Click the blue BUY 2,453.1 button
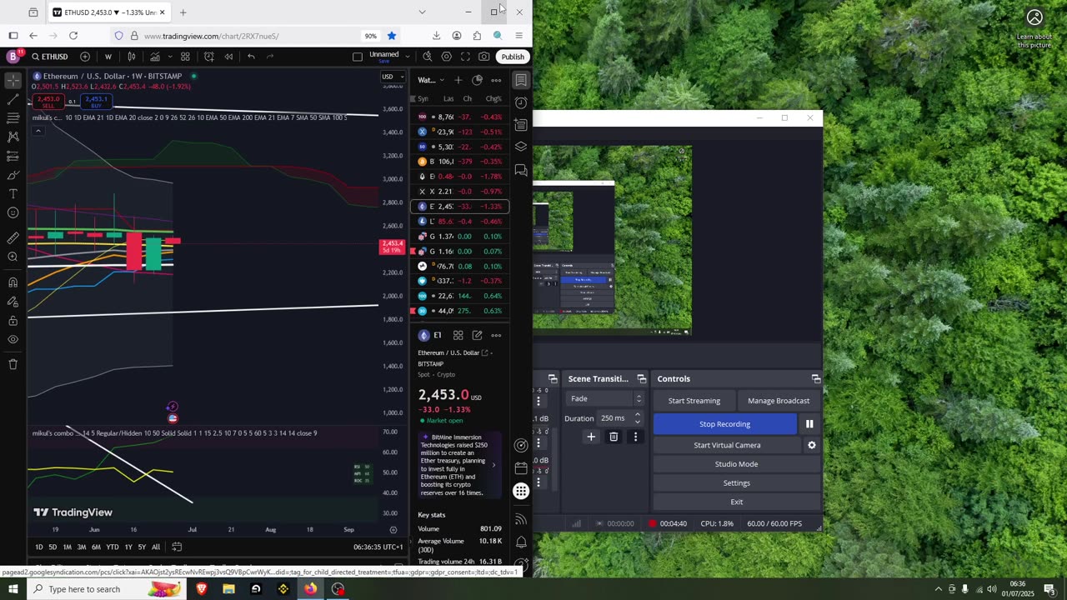Viewport: 1067px width, 600px height. click(96, 102)
